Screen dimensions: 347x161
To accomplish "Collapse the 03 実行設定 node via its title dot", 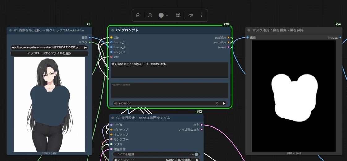I will pos(113,118).
